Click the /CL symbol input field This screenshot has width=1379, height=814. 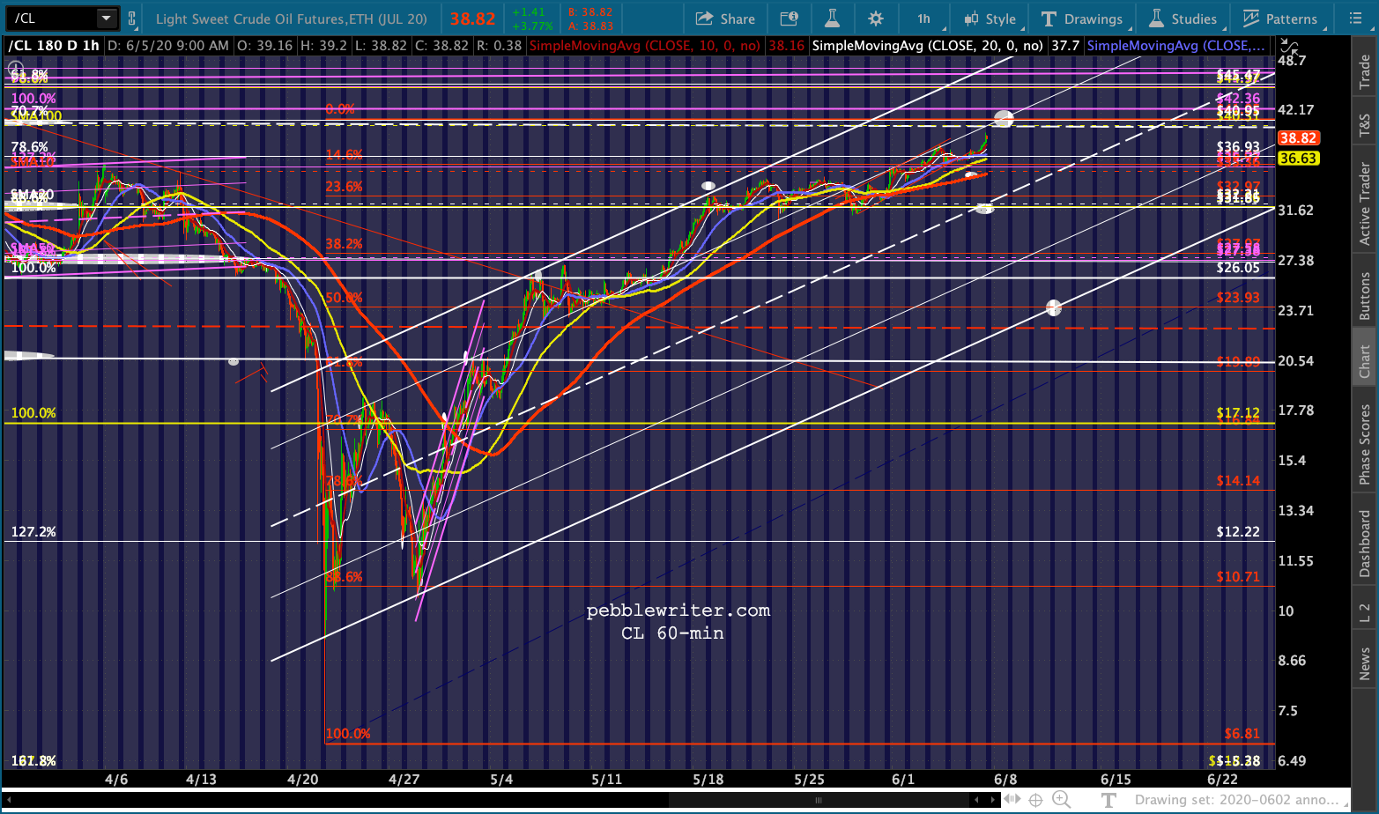click(x=53, y=18)
